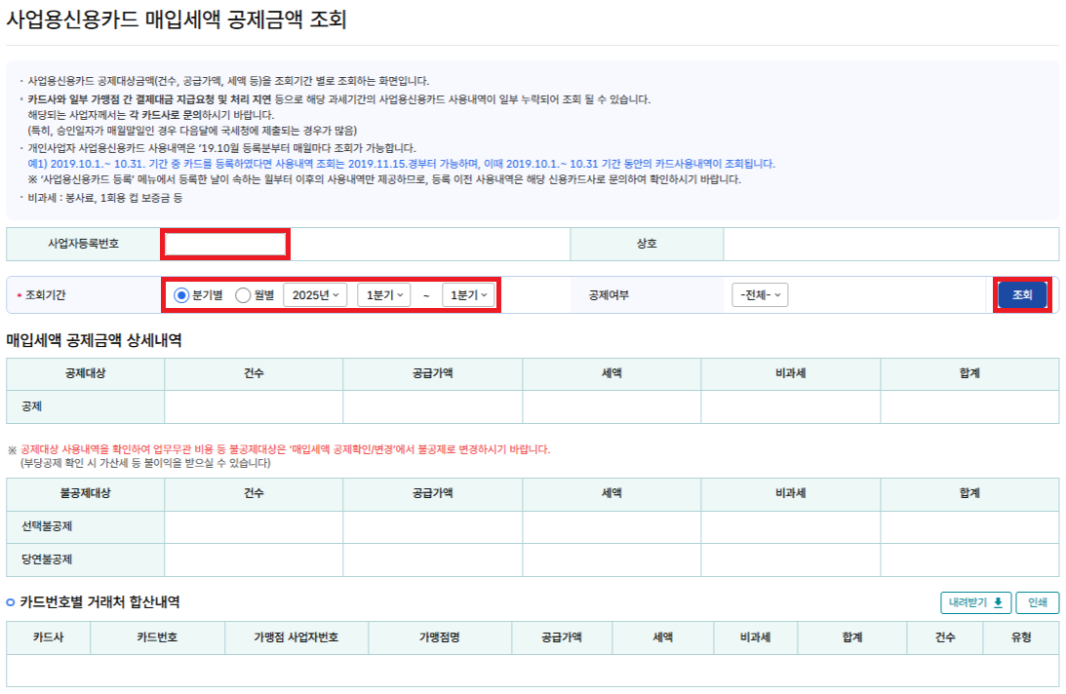
Task: Select the 선택불공제 row label
Action: [x=47, y=527]
